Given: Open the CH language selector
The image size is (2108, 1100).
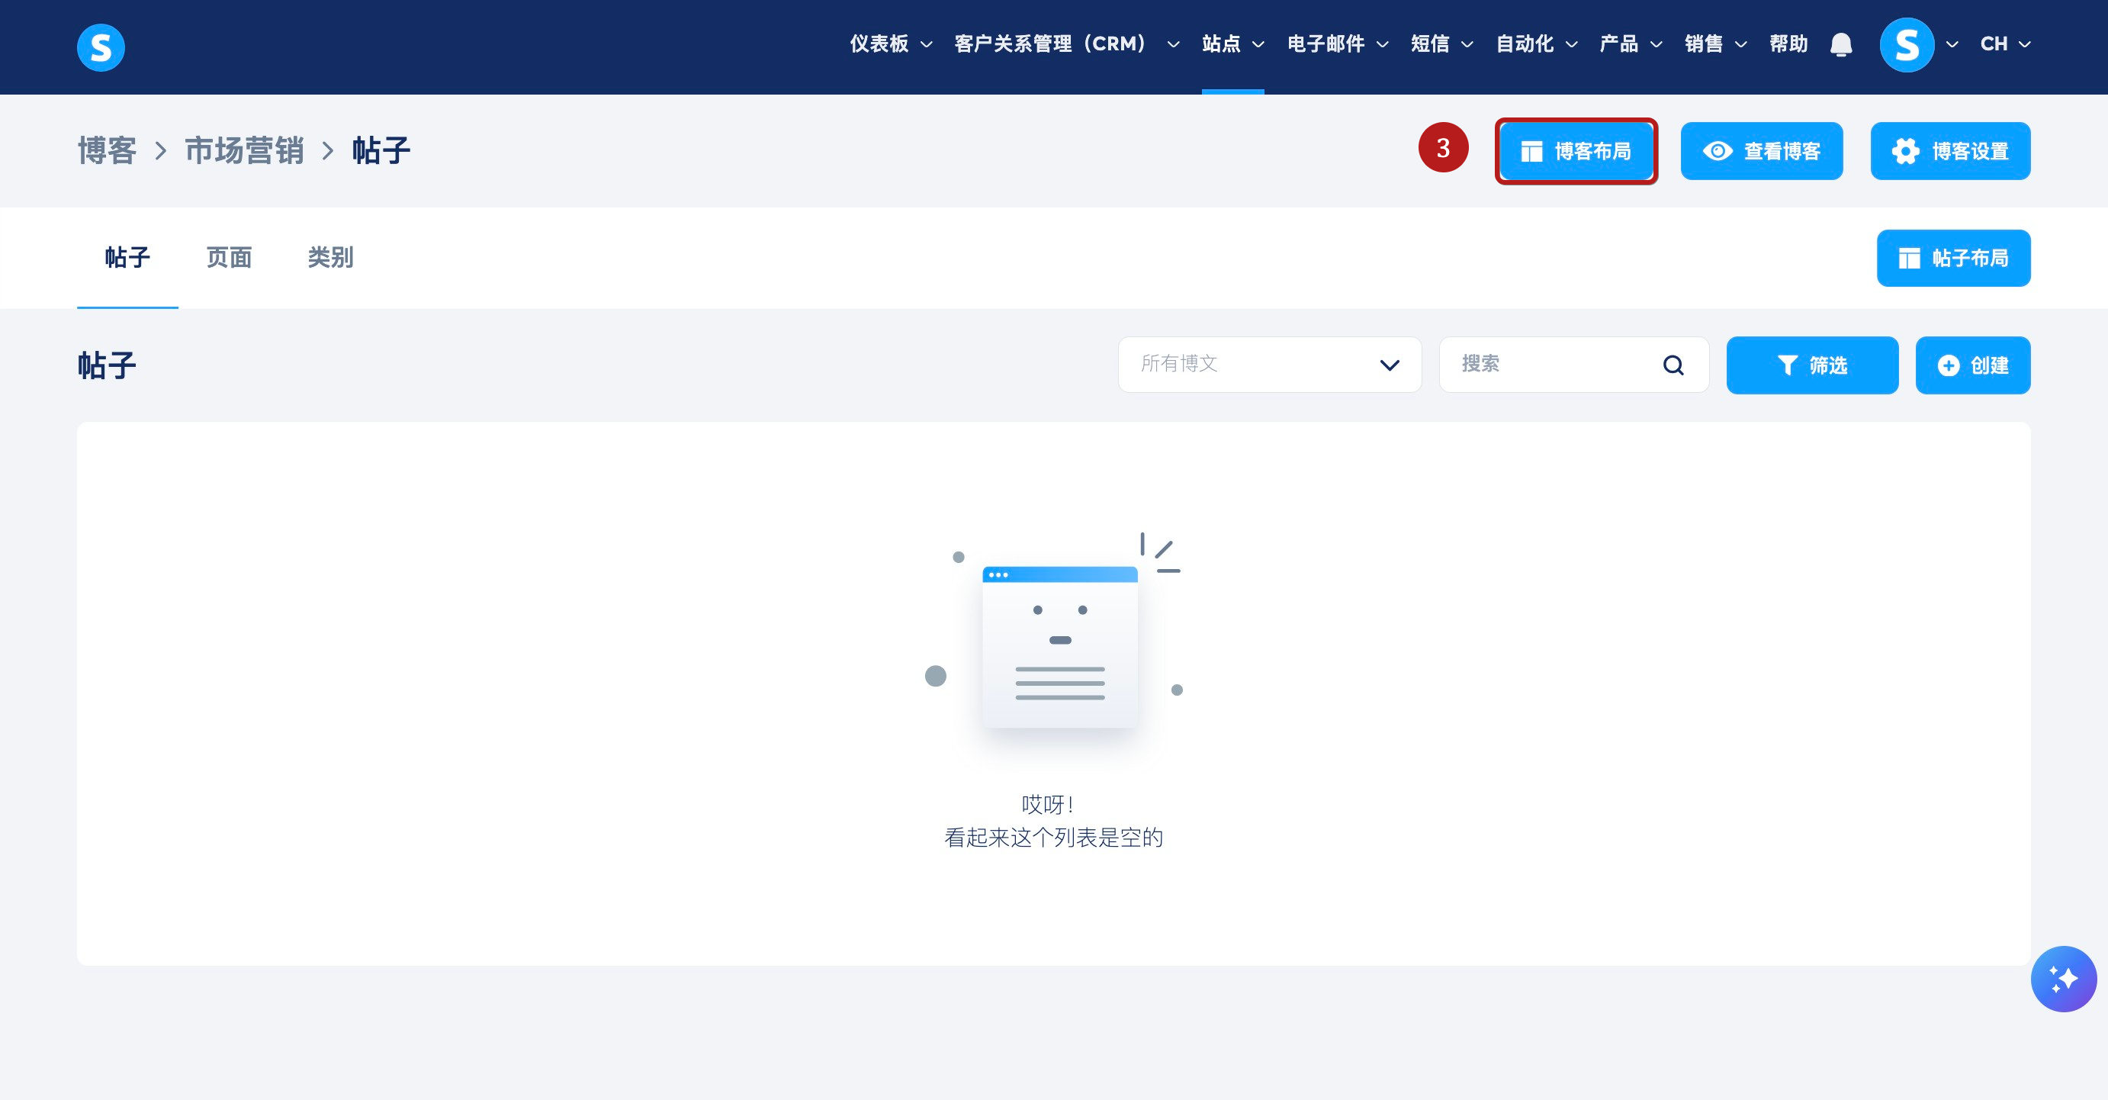Looking at the screenshot, I should 2004,44.
